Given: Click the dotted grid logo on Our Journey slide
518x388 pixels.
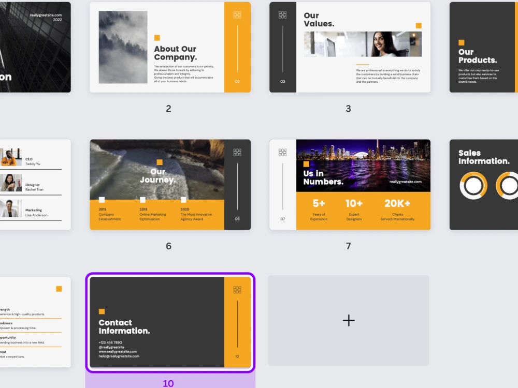Looking at the screenshot, I should tap(237, 152).
